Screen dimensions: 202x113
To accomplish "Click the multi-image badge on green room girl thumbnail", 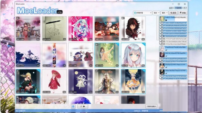I will coord(96,45).
